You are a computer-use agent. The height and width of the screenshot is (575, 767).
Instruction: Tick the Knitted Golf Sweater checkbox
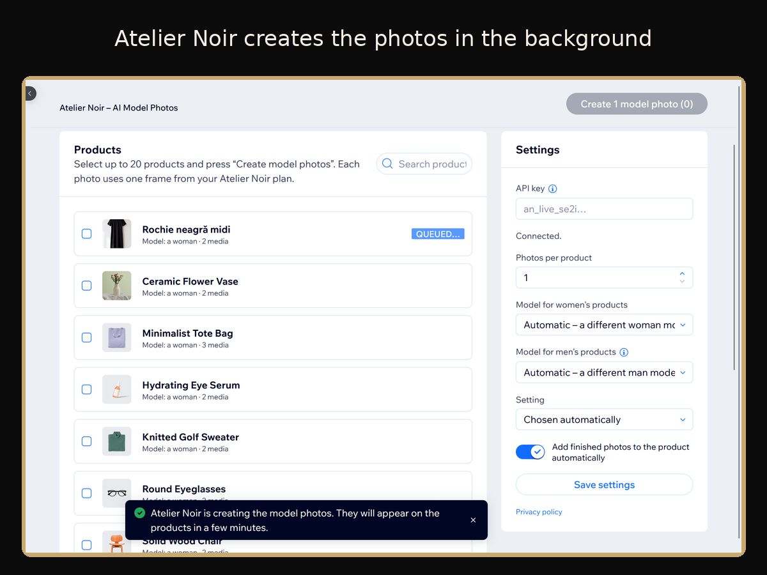point(87,441)
